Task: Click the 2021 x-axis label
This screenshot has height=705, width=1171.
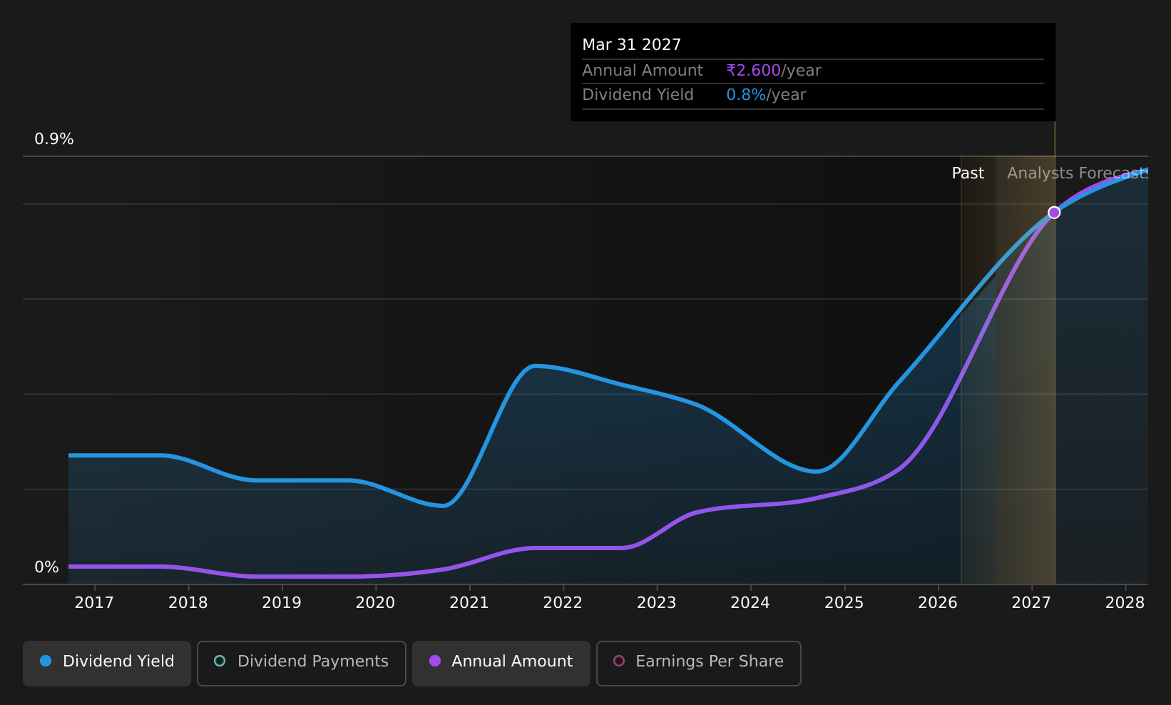Action: pos(469,603)
